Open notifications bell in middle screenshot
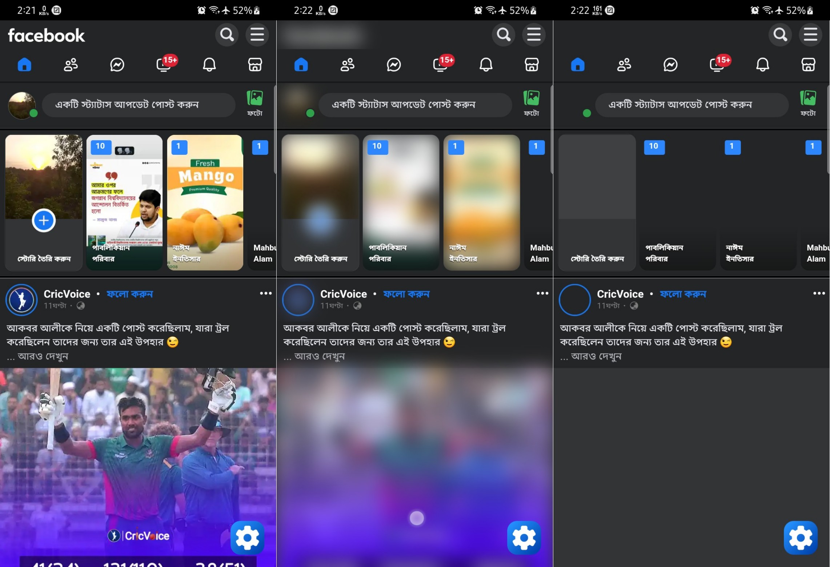The width and height of the screenshot is (830, 567). 486,65
